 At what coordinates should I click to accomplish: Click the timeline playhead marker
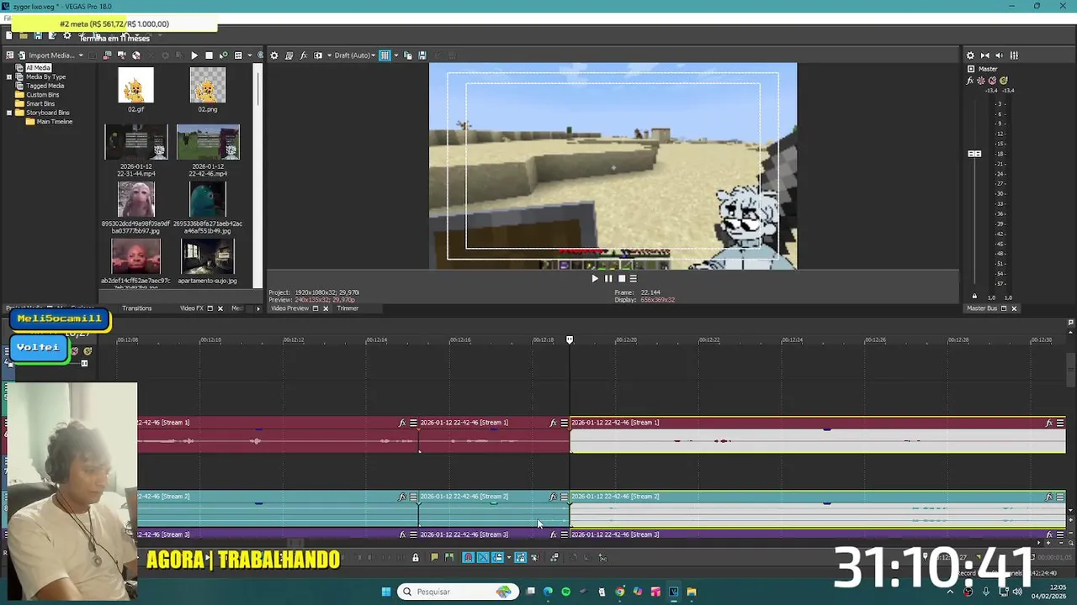pos(570,339)
